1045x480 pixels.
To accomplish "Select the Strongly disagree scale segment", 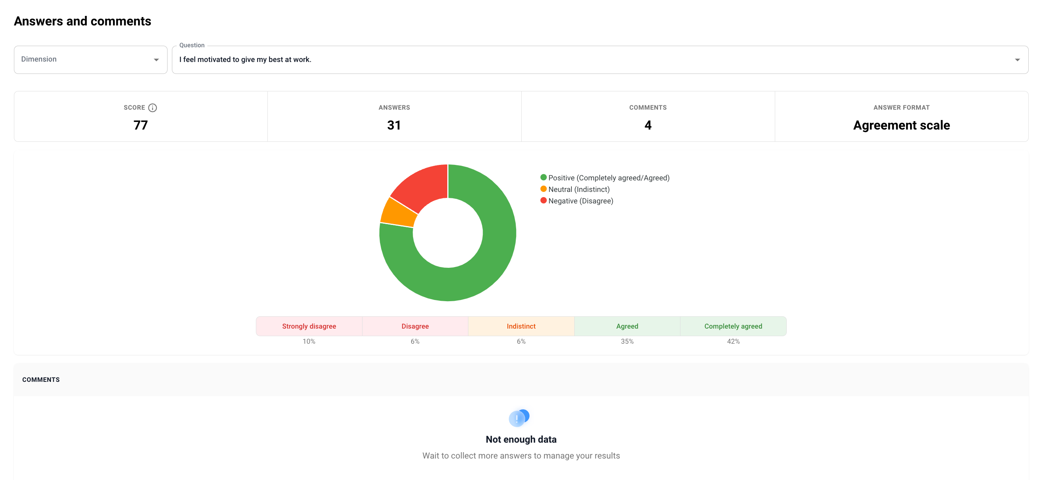I will click(309, 326).
